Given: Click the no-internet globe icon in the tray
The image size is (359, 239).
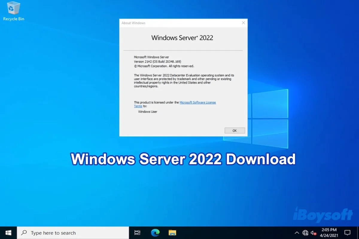Looking at the screenshot, I should pos(305,232).
